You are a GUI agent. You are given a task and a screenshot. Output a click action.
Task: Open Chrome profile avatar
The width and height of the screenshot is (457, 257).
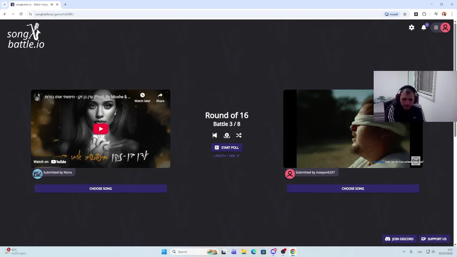(444, 14)
